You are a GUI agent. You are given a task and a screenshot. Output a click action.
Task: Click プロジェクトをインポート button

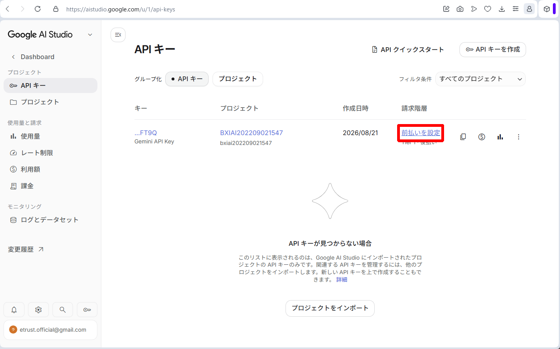tap(330, 308)
